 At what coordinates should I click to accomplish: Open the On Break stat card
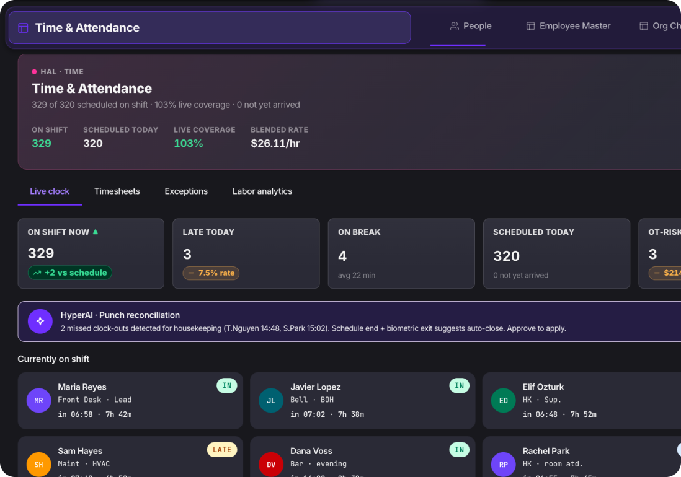[x=401, y=254]
